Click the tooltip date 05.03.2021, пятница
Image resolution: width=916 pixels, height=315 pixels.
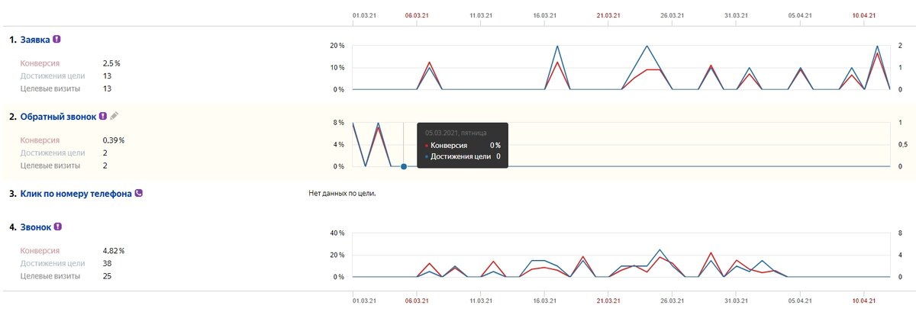(456, 133)
